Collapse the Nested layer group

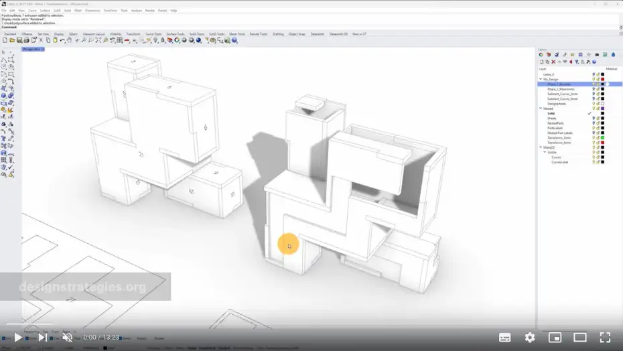click(x=541, y=108)
